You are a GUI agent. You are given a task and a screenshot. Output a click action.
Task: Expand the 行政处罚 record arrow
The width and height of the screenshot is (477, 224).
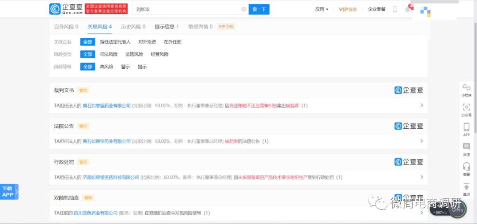[x=421, y=177]
